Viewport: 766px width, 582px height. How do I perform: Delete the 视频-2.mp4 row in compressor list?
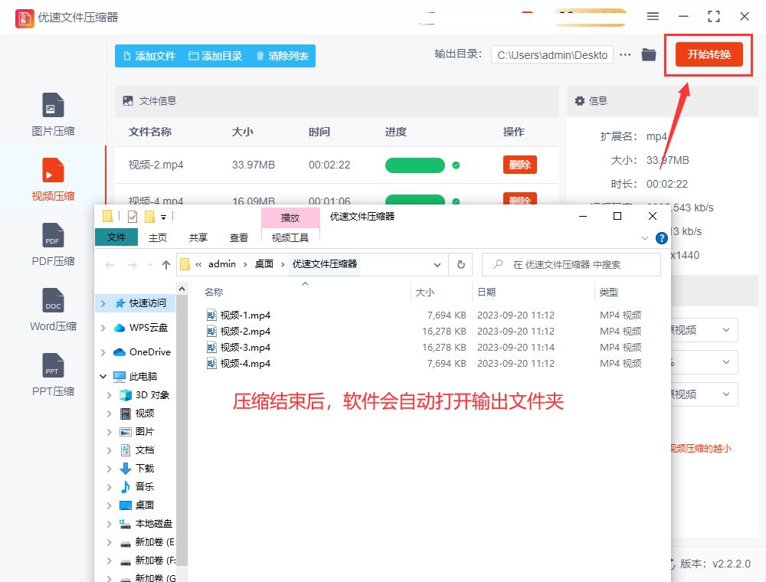tap(520, 165)
